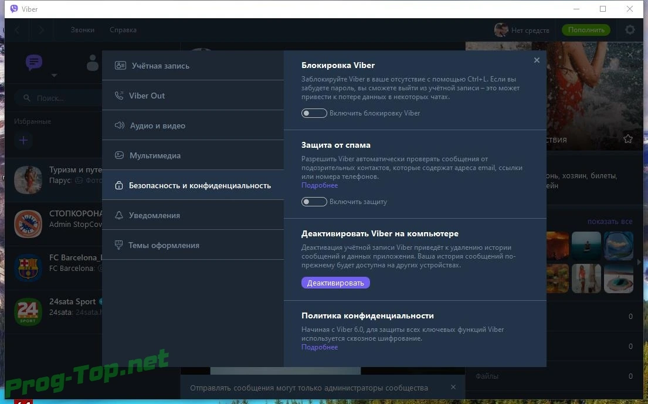Open the Учётная запись settings section
This screenshot has width=648, height=404.
pos(193,65)
